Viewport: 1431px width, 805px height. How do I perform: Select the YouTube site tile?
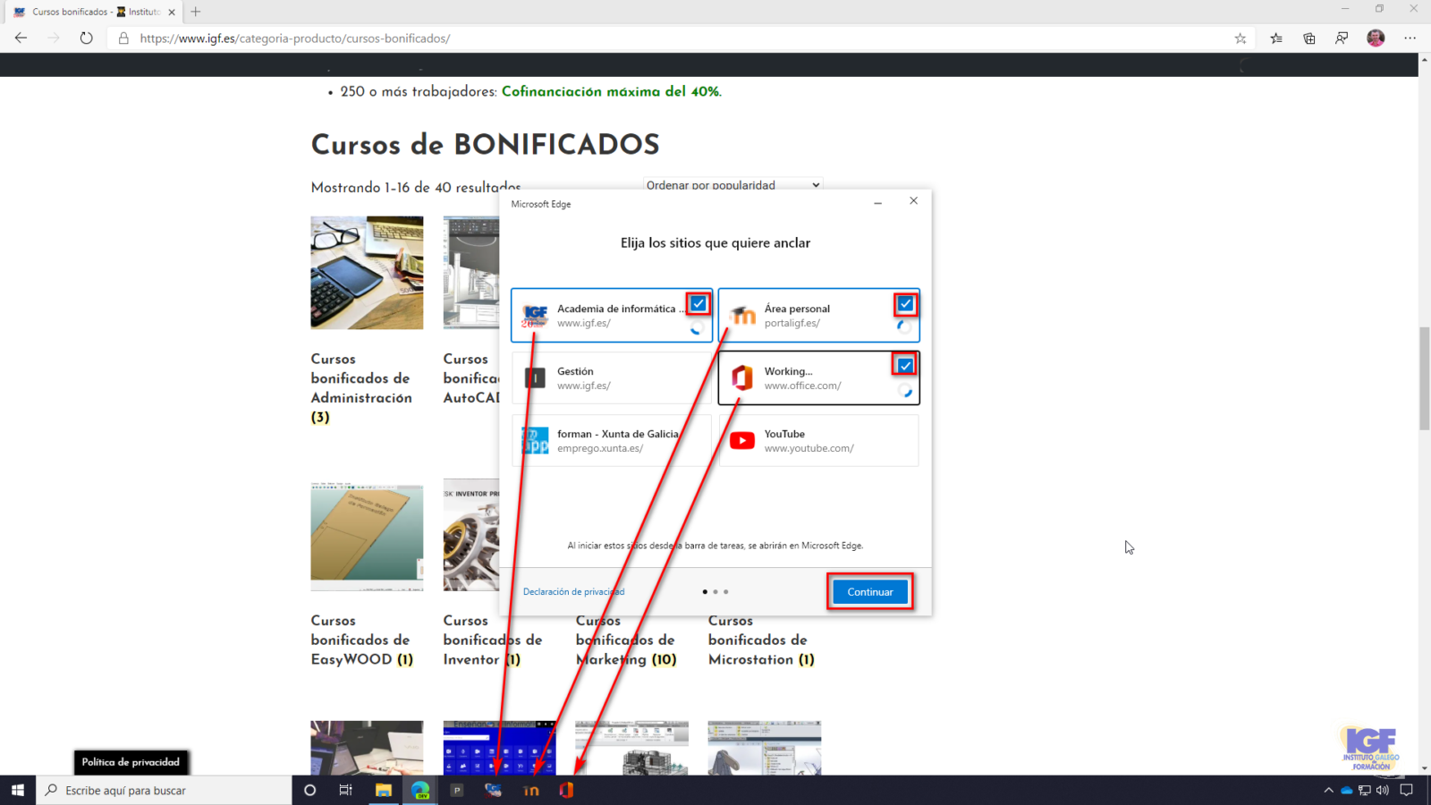click(x=818, y=440)
